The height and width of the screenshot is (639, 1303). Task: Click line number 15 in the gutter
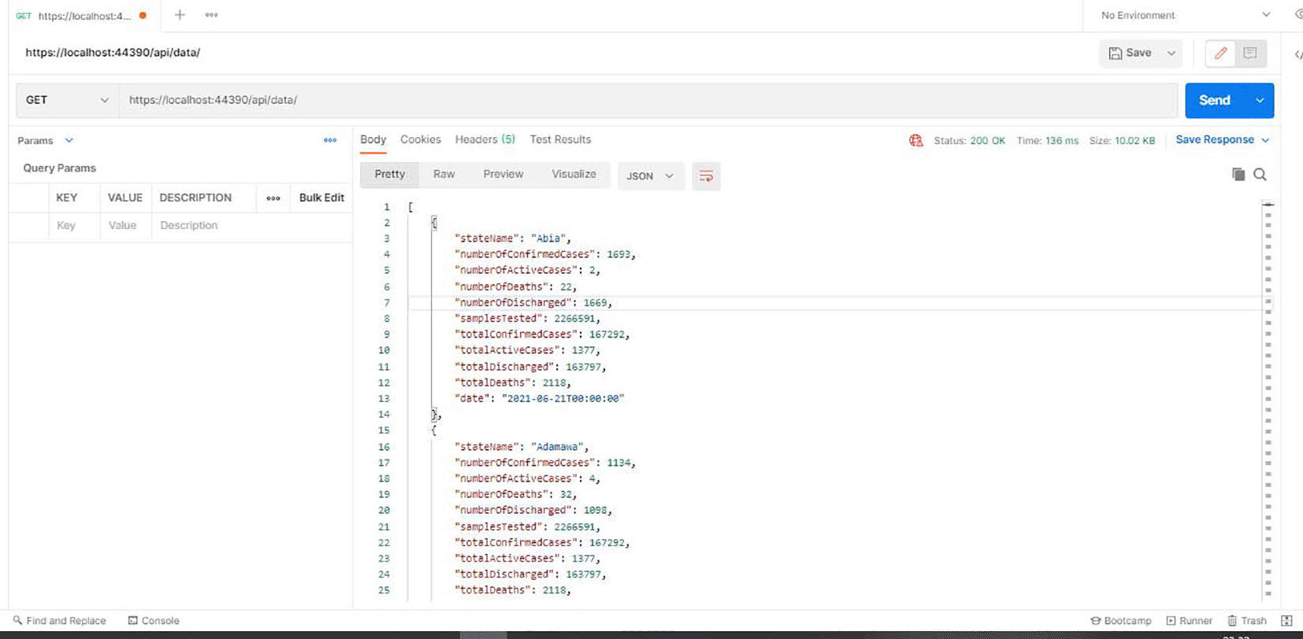point(384,430)
